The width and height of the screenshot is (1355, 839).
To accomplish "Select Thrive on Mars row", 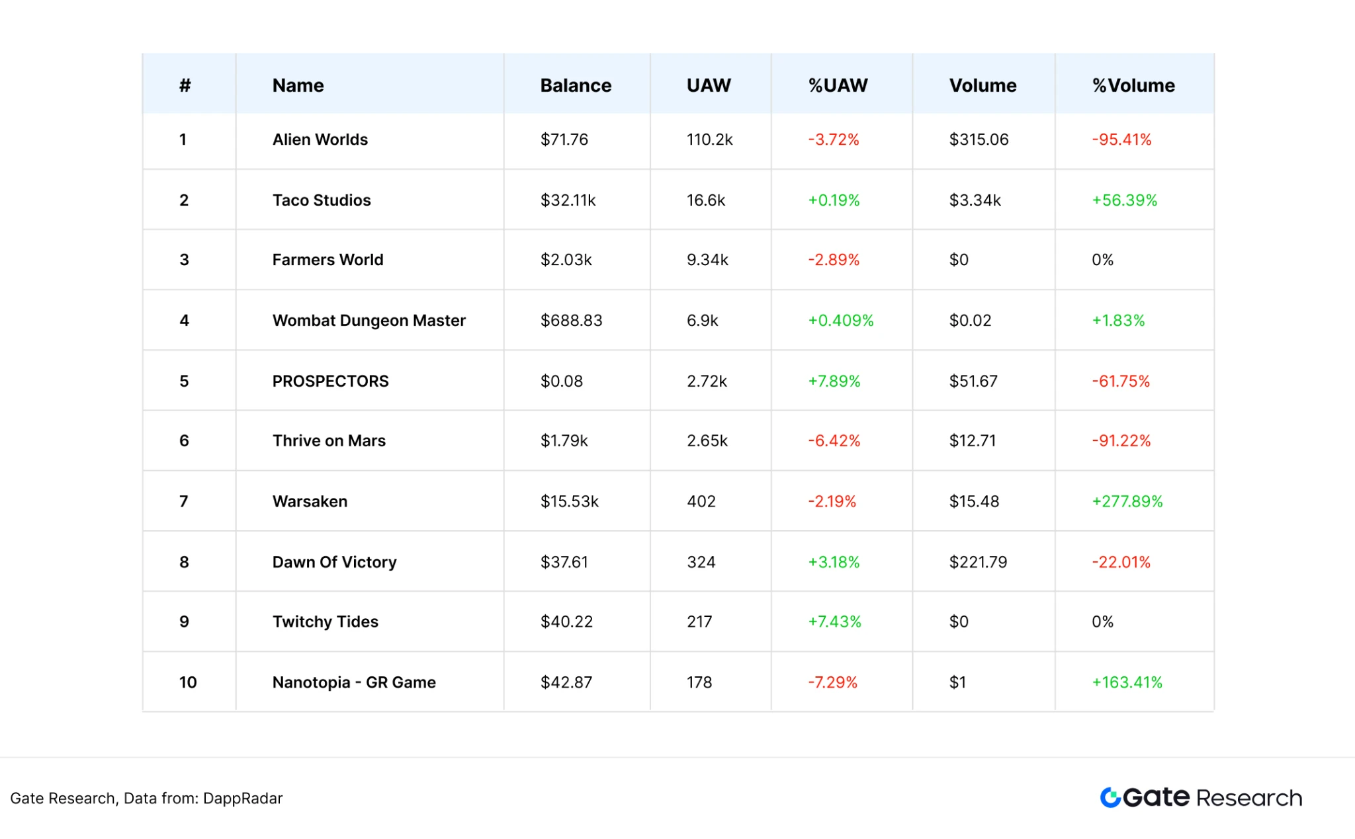I will (x=329, y=441).
